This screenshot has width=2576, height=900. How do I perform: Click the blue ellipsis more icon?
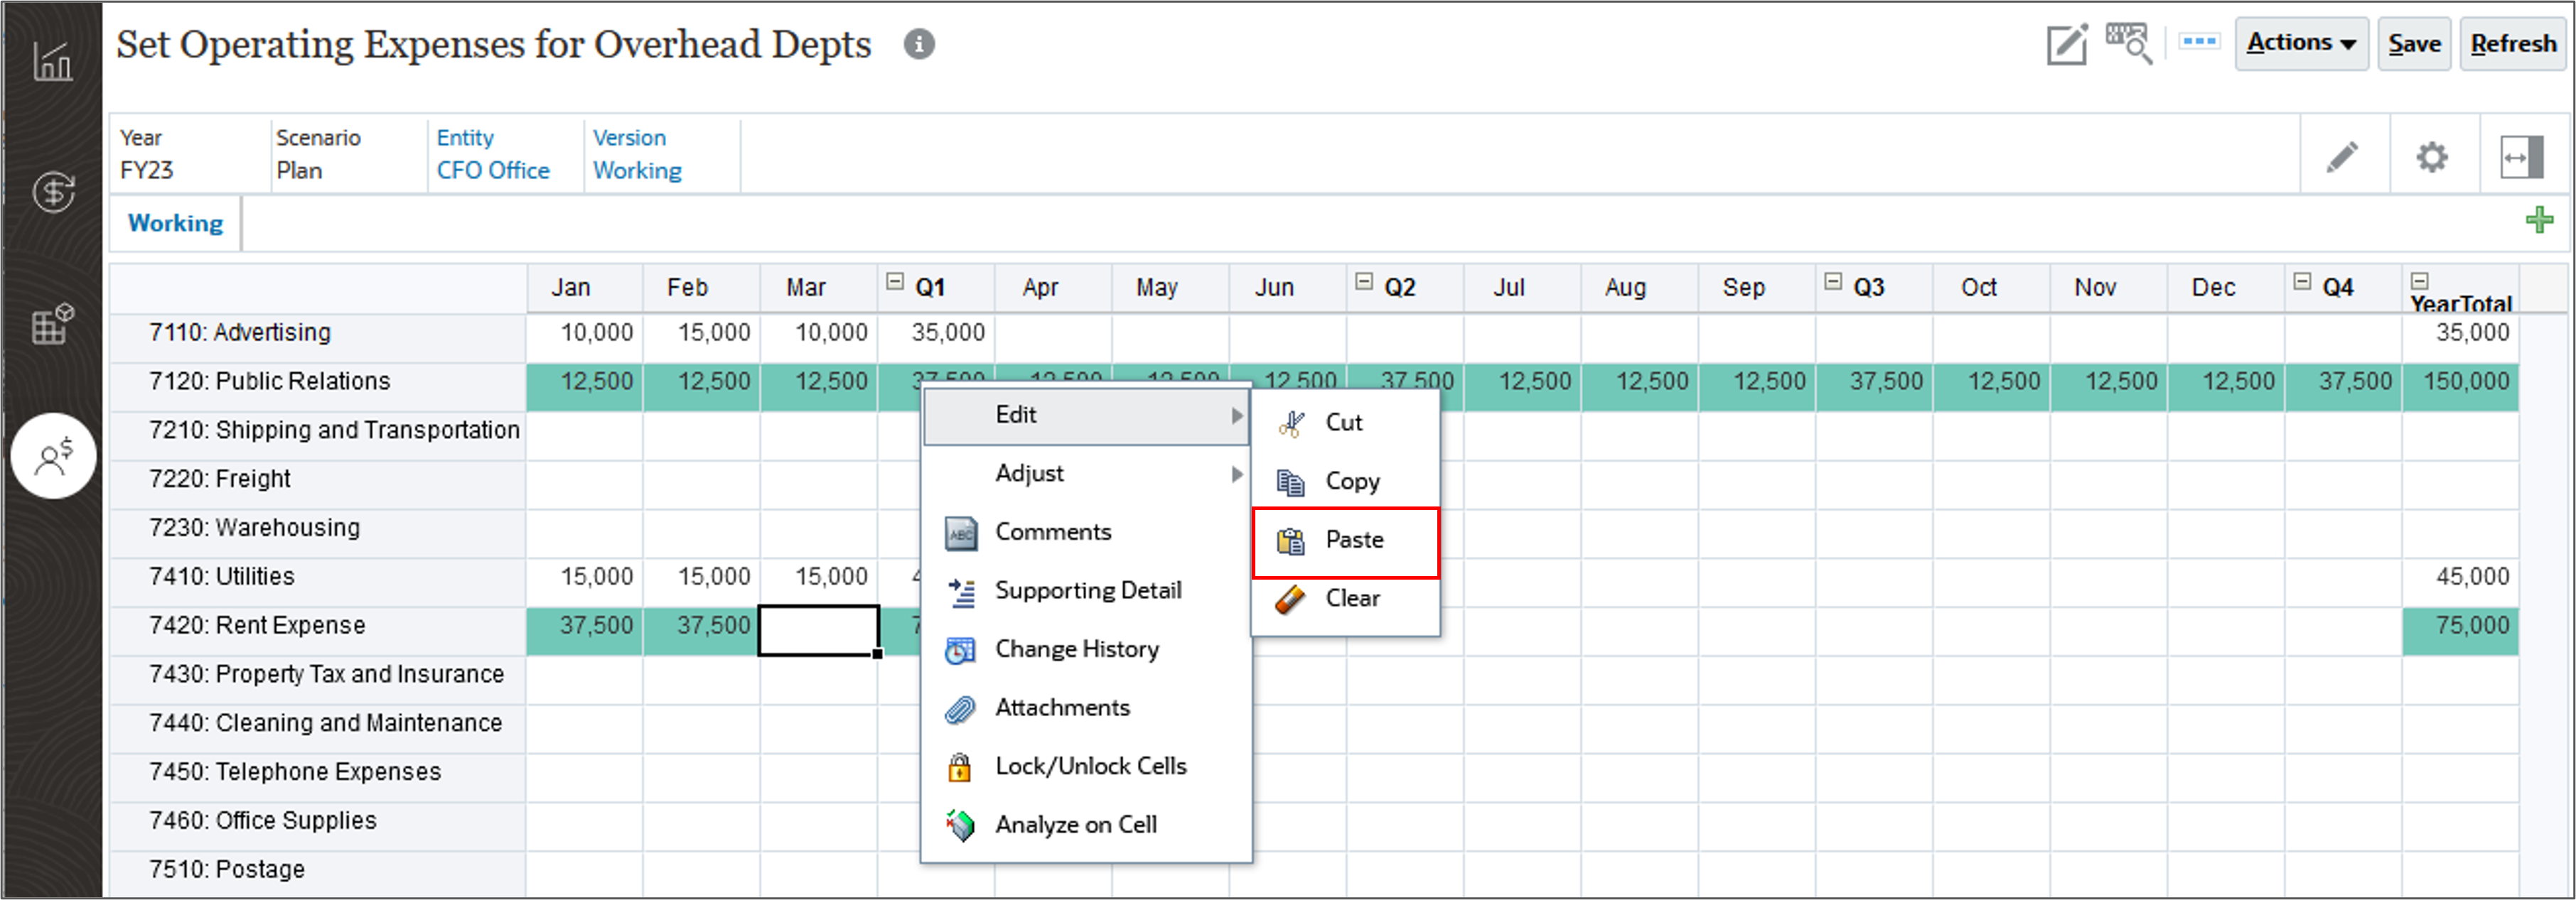[x=2198, y=43]
